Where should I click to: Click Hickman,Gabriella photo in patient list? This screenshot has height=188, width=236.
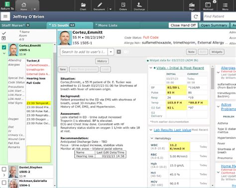click(13, 183)
